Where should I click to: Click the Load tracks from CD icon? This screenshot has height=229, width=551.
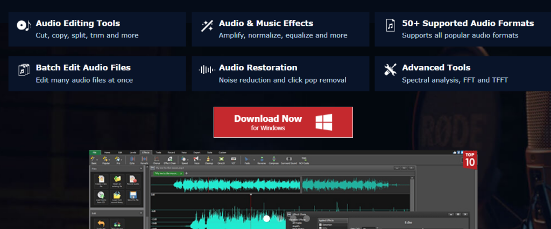pos(101,195)
